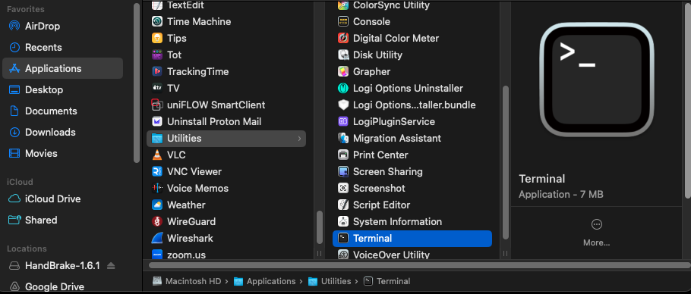Click the System Information icon

[x=343, y=221]
